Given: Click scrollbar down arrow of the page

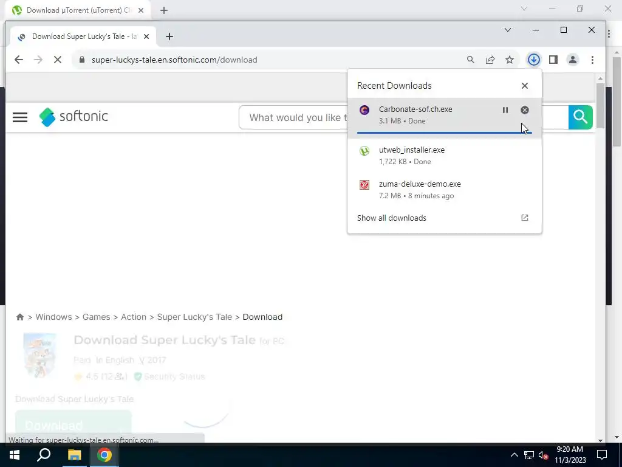Looking at the screenshot, I should 600,440.
